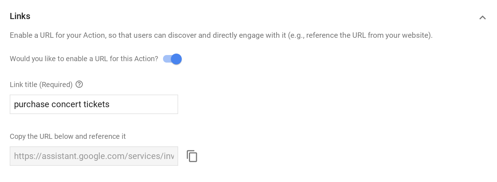Place cursor on the word "purchase" in Link title
Screen dimensions: 497x182
[31, 104]
